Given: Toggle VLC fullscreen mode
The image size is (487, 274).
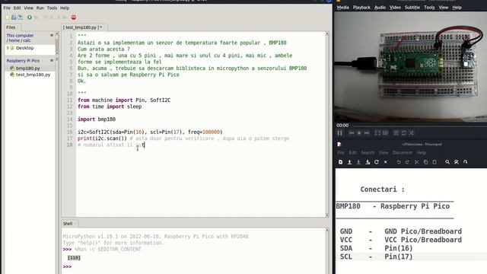Looking at the screenshot, I should [377, 133].
